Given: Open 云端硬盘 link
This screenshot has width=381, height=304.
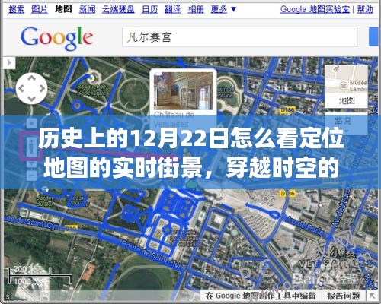Looking at the screenshot, I should (118, 9).
